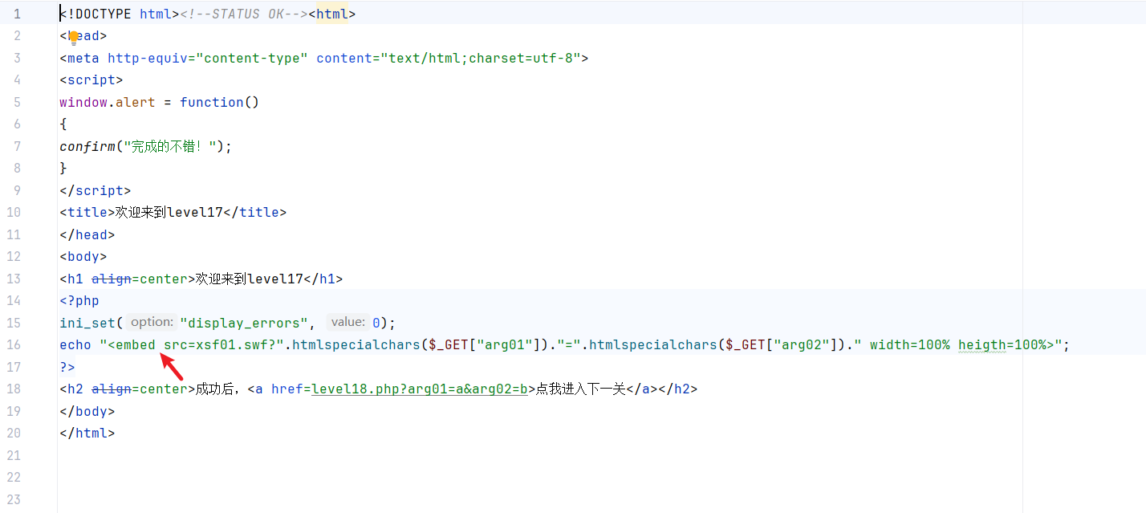Select line number 14 in the gutter

(14, 300)
